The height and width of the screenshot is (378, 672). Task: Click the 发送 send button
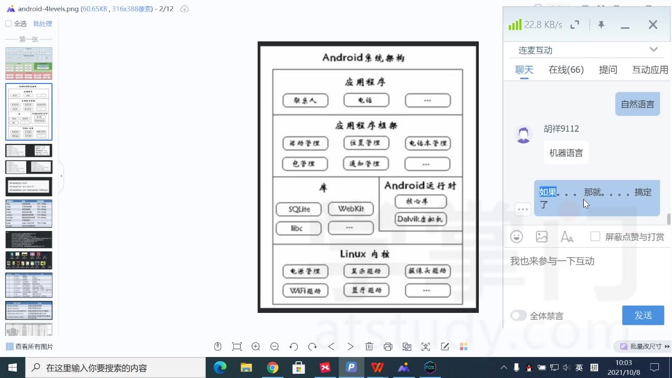pyautogui.click(x=643, y=315)
